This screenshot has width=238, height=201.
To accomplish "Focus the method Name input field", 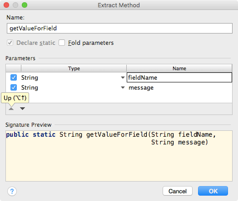I will 119,28.
